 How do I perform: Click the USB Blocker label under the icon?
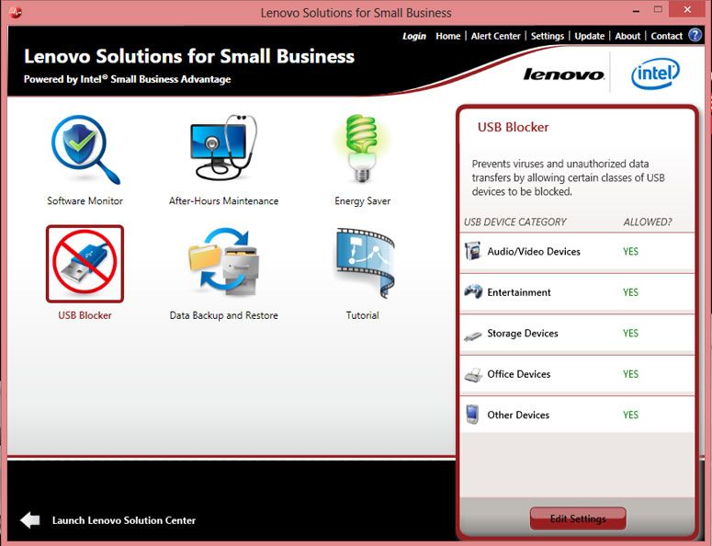click(x=85, y=315)
